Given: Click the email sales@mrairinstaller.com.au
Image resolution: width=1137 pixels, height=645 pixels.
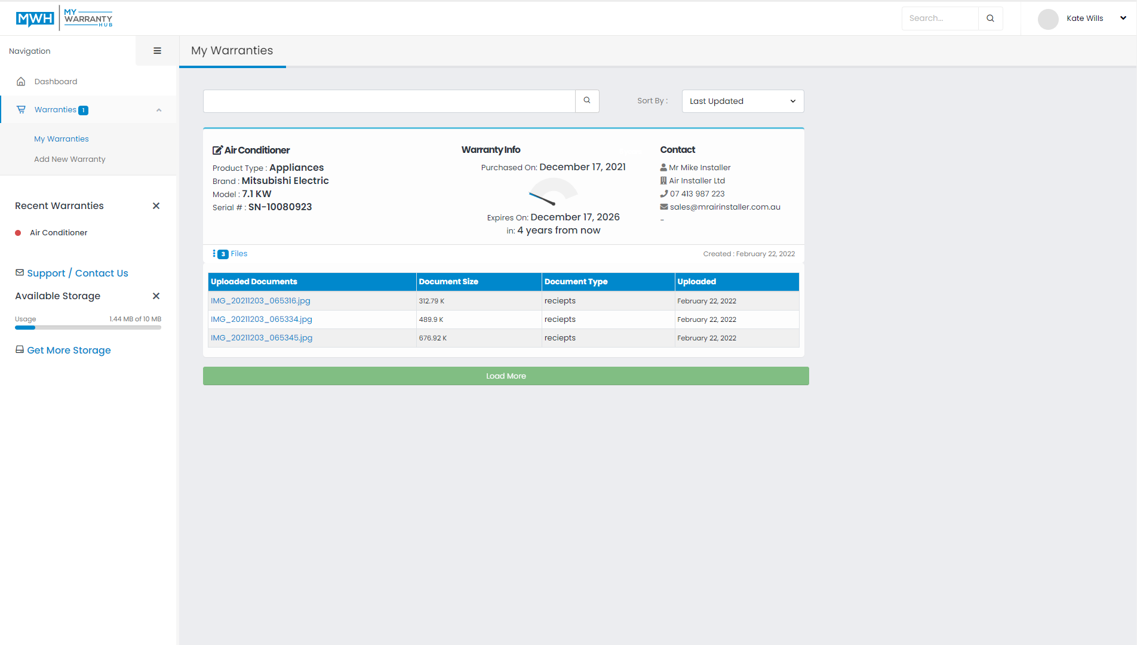Looking at the screenshot, I should click(725, 207).
